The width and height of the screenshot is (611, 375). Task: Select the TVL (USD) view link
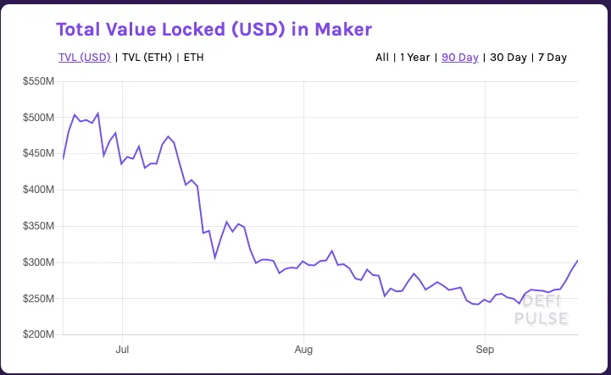click(x=85, y=58)
